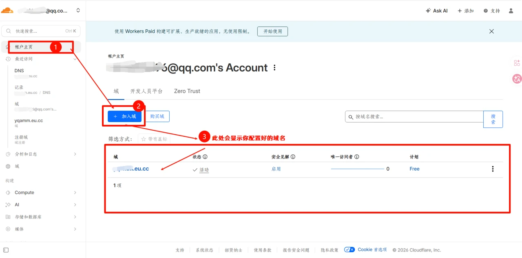The height and width of the screenshot is (258, 522).
Task: Click the 添加 plus button
Action: tap(465, 11)
